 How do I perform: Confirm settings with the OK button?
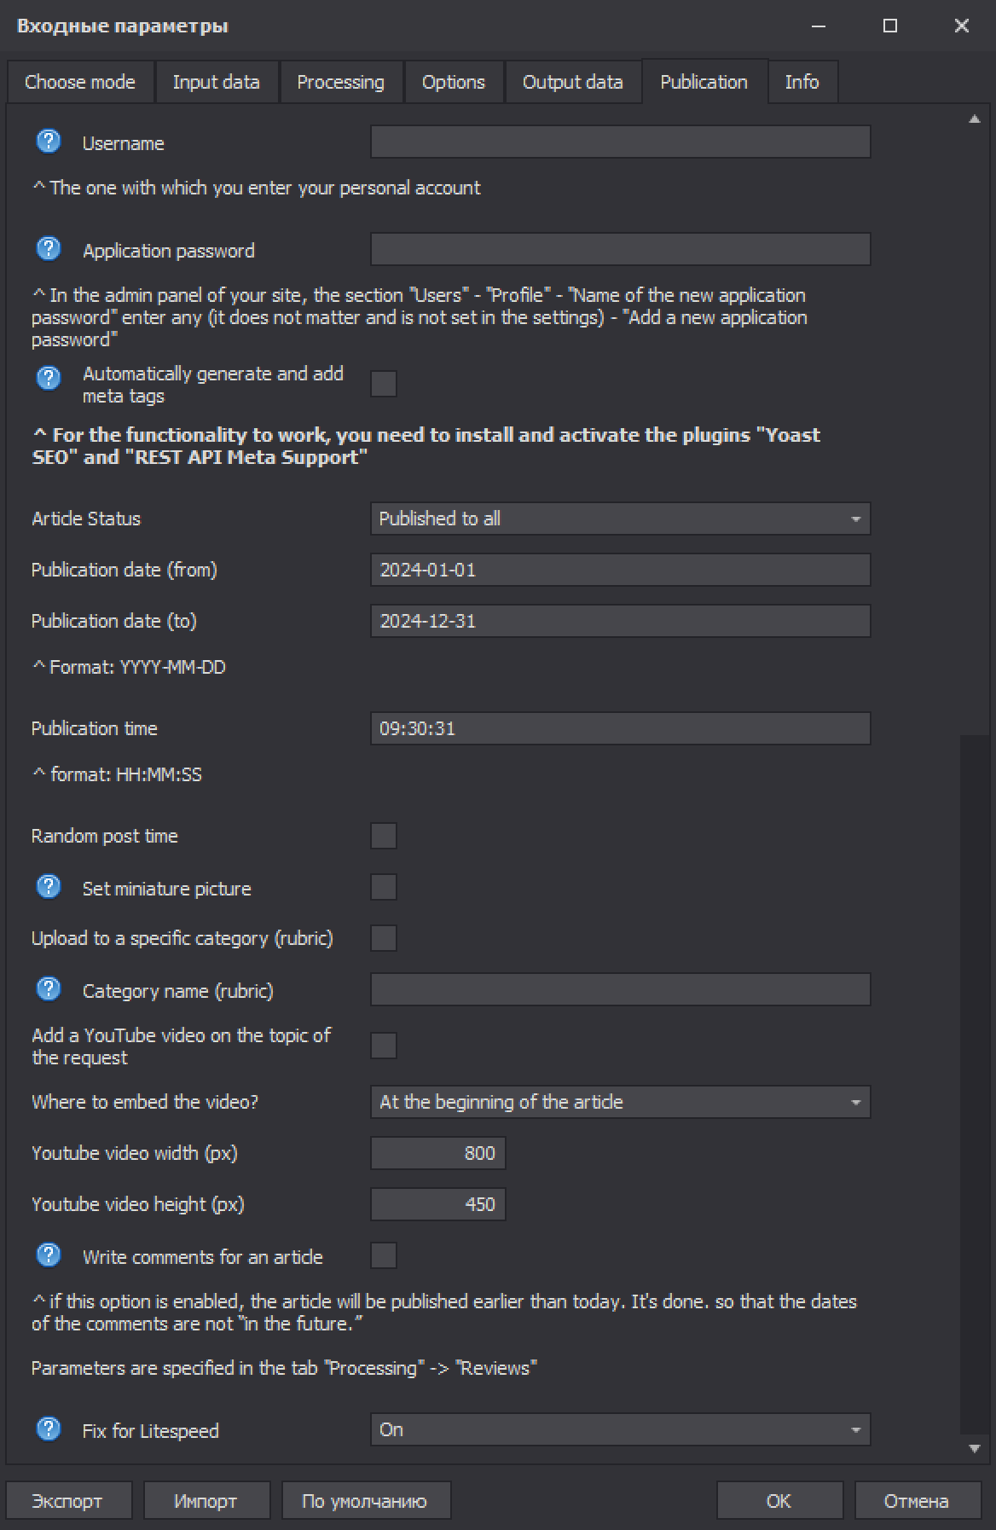pyautogui.click(x=779, y=1500)
